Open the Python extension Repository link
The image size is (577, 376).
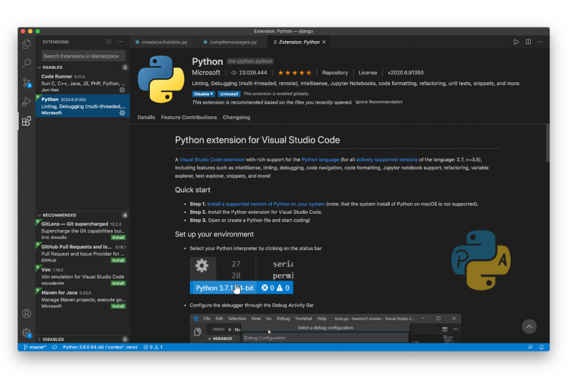pyautogui.click(x=335, y=72)
